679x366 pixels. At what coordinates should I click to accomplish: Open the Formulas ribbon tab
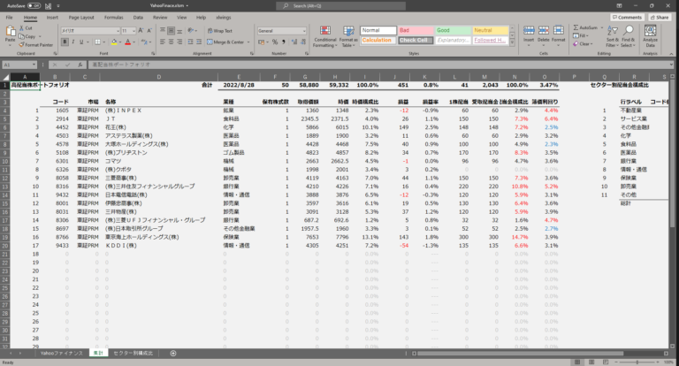(x=114, y=17)
